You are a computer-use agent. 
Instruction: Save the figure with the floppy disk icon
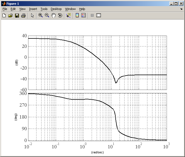point(17,15)
